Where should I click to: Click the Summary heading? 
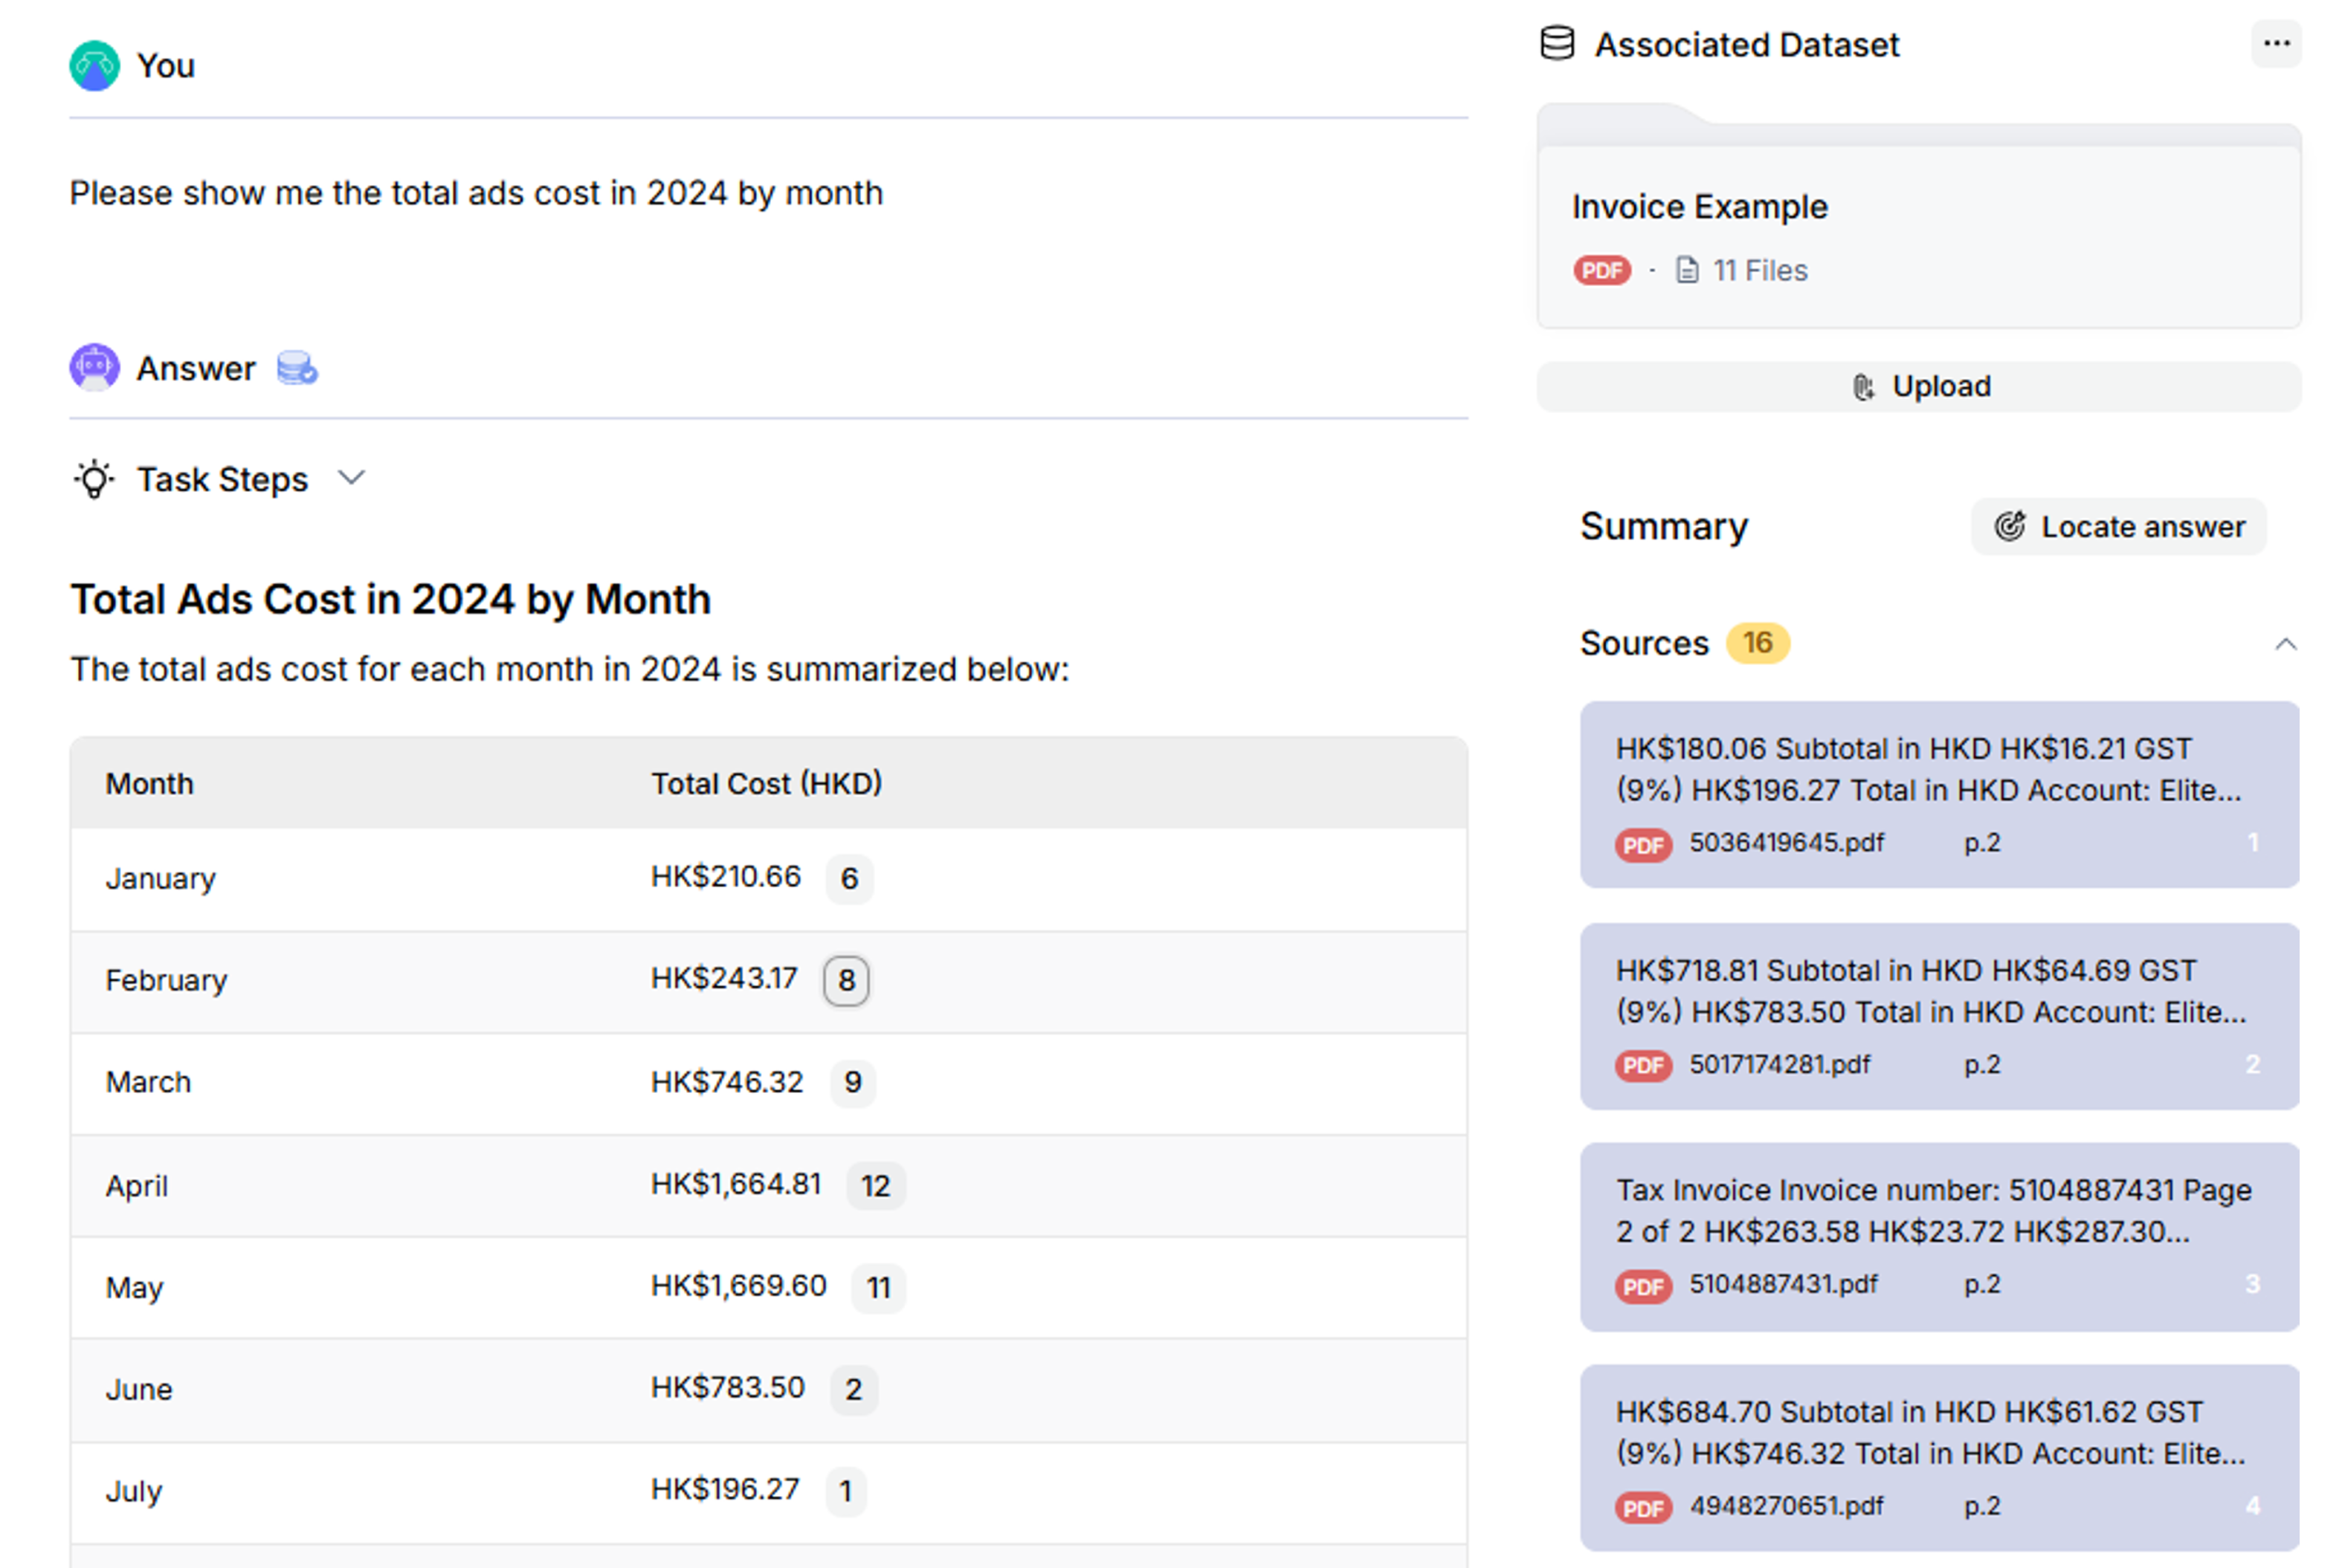point(1664,526)
